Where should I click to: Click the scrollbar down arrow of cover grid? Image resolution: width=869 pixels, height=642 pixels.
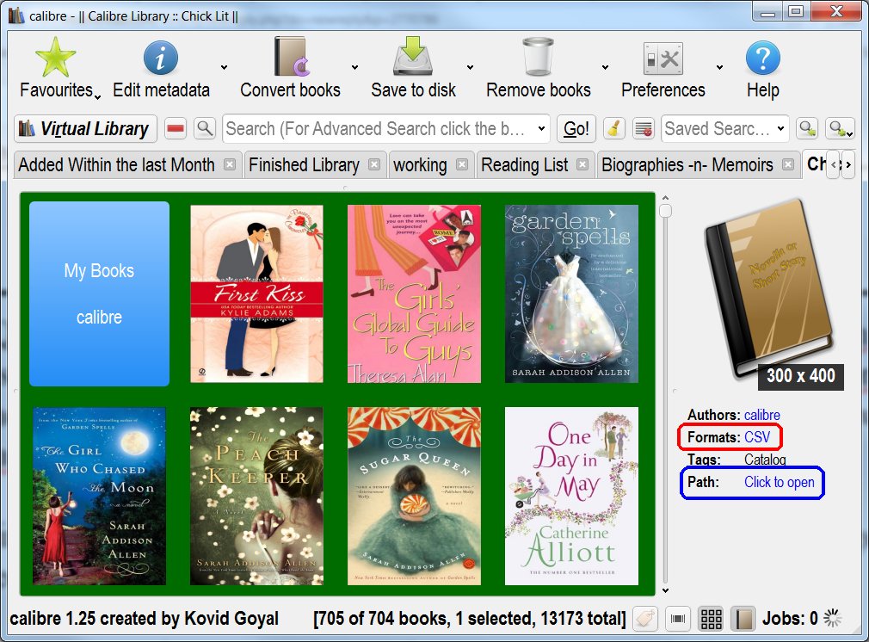click(x=666, y=591)
